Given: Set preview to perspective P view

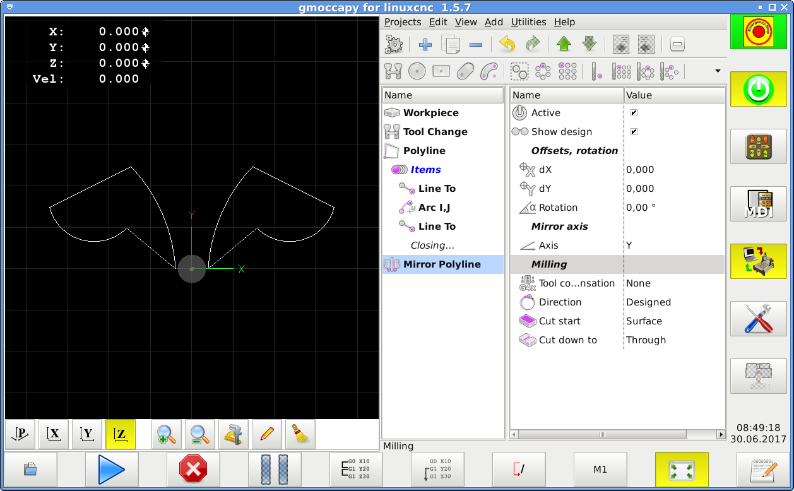Looking at the screenshot, I should 20,434.
